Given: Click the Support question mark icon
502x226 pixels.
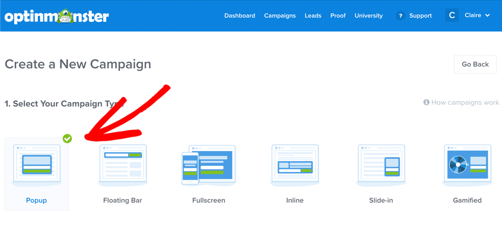Looking at the screenshot, I should (x=400, y=16).
